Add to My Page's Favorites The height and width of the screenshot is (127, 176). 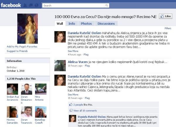pyautogui.click(x=22, y=47)
